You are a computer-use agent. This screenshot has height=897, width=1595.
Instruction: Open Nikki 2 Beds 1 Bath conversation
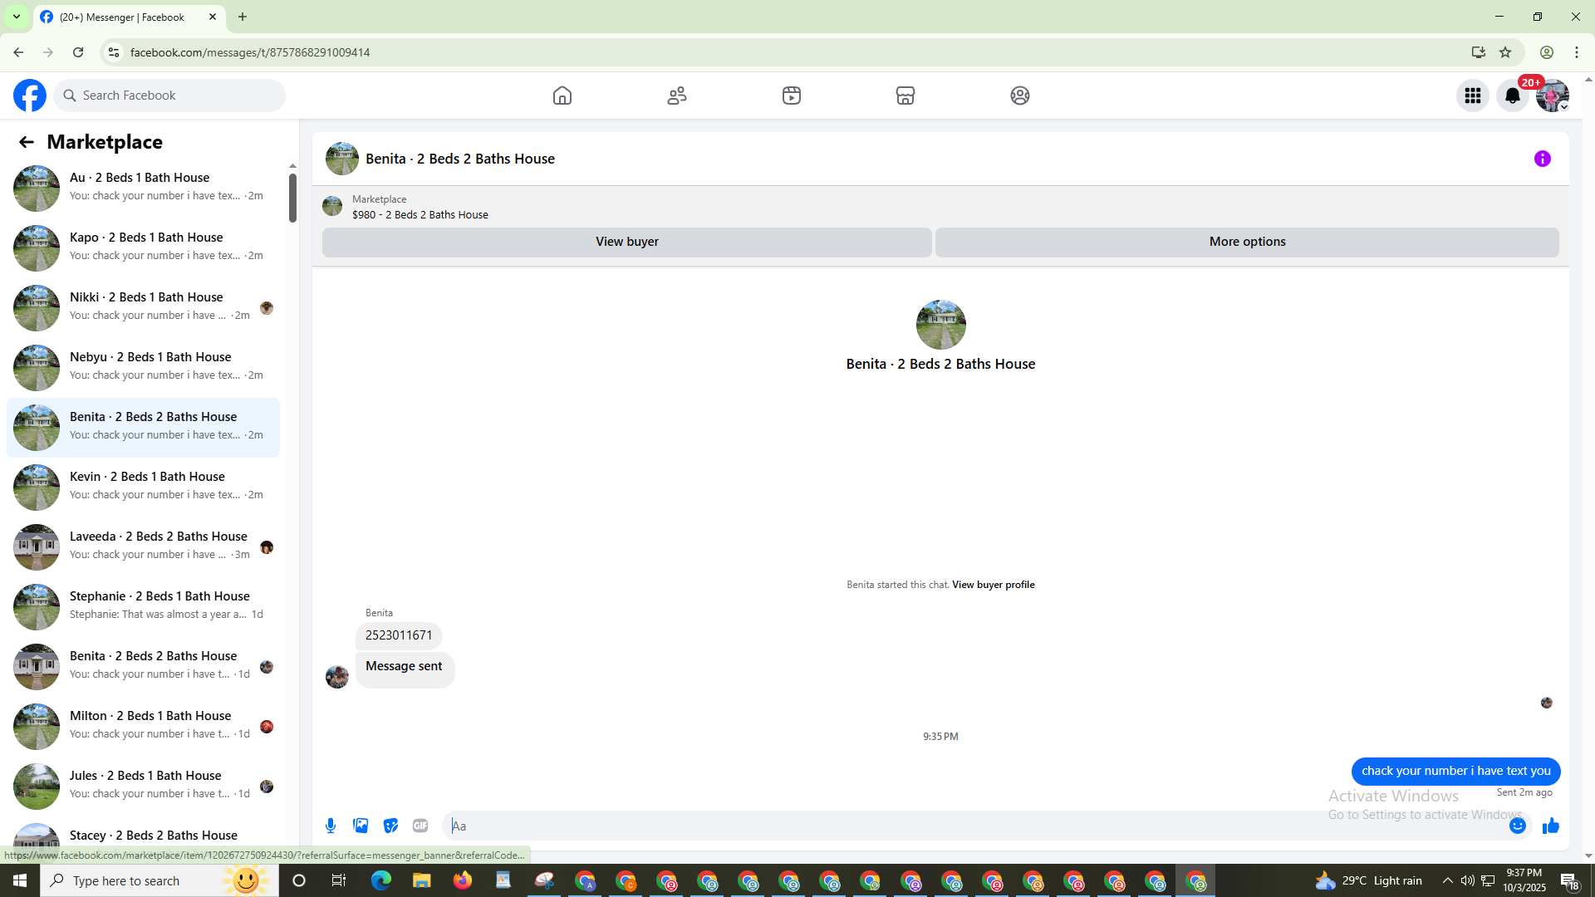coord(144,307)
